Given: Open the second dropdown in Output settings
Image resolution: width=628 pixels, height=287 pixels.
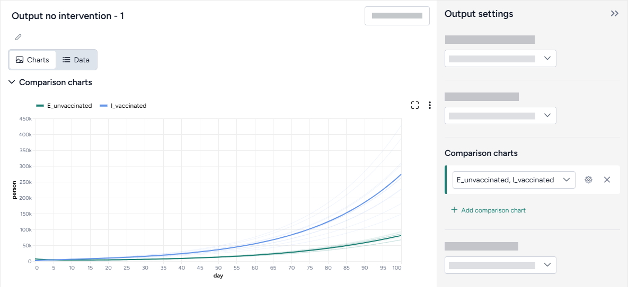Looking at the screenshot, I should click(x=500, y=116).
